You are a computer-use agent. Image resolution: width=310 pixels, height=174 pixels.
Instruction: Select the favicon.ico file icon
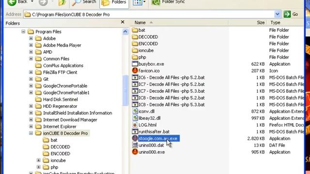tap(135, 71)
